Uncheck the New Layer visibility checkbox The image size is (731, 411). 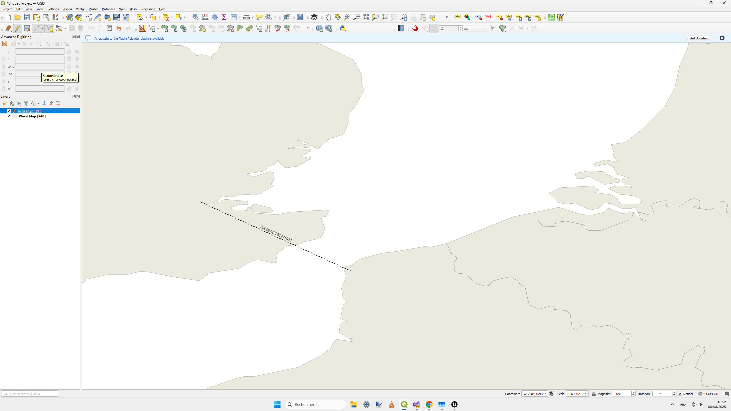point(9,111)
